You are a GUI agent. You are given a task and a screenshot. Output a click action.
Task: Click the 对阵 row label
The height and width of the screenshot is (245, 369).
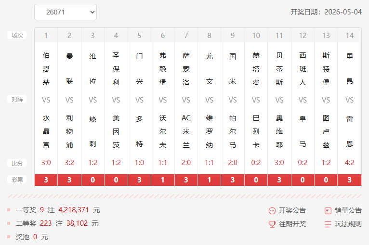pyautogui.click(x=17, y=100)
